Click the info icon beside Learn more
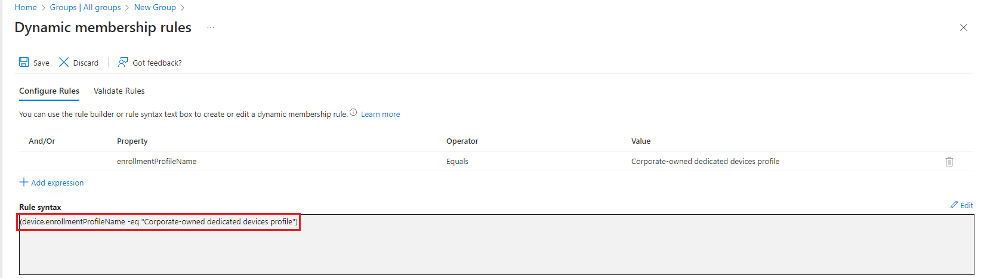Screen dimensions: 984x278 point(353,113)
